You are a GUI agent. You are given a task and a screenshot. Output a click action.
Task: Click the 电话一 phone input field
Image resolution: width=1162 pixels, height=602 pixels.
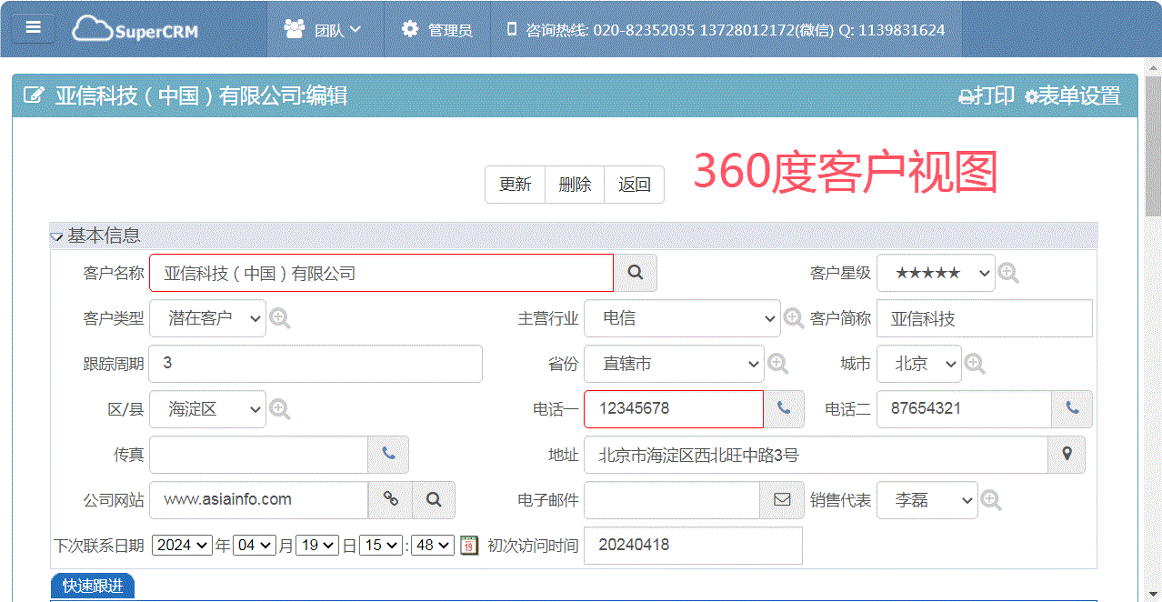(x=674, y=409)
